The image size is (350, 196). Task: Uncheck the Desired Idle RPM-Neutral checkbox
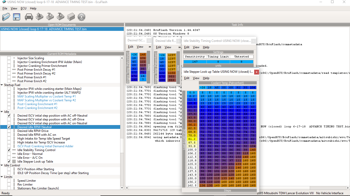point(9,127)
